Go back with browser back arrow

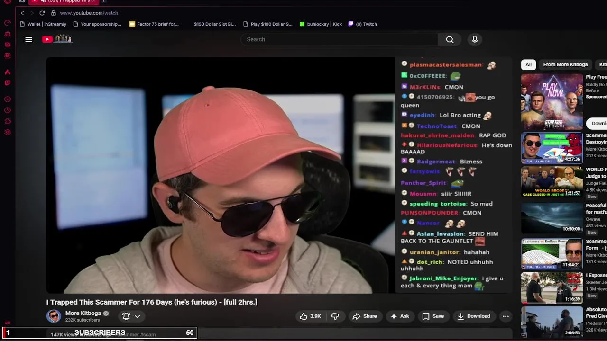(x=22, y=13)
